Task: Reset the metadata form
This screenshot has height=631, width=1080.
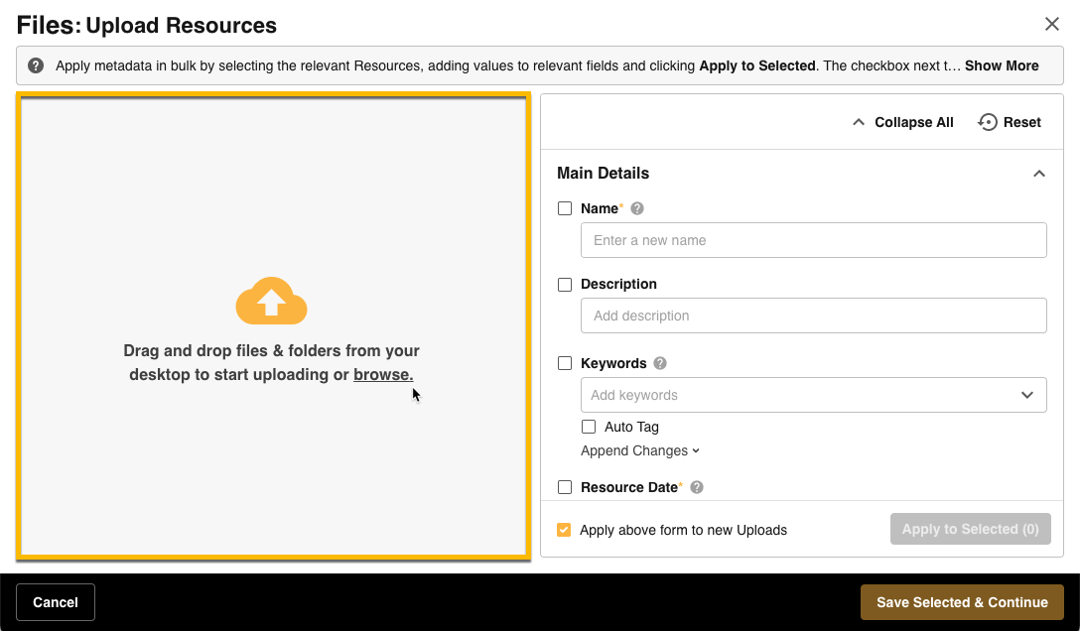Action: tap(1010, 122)
